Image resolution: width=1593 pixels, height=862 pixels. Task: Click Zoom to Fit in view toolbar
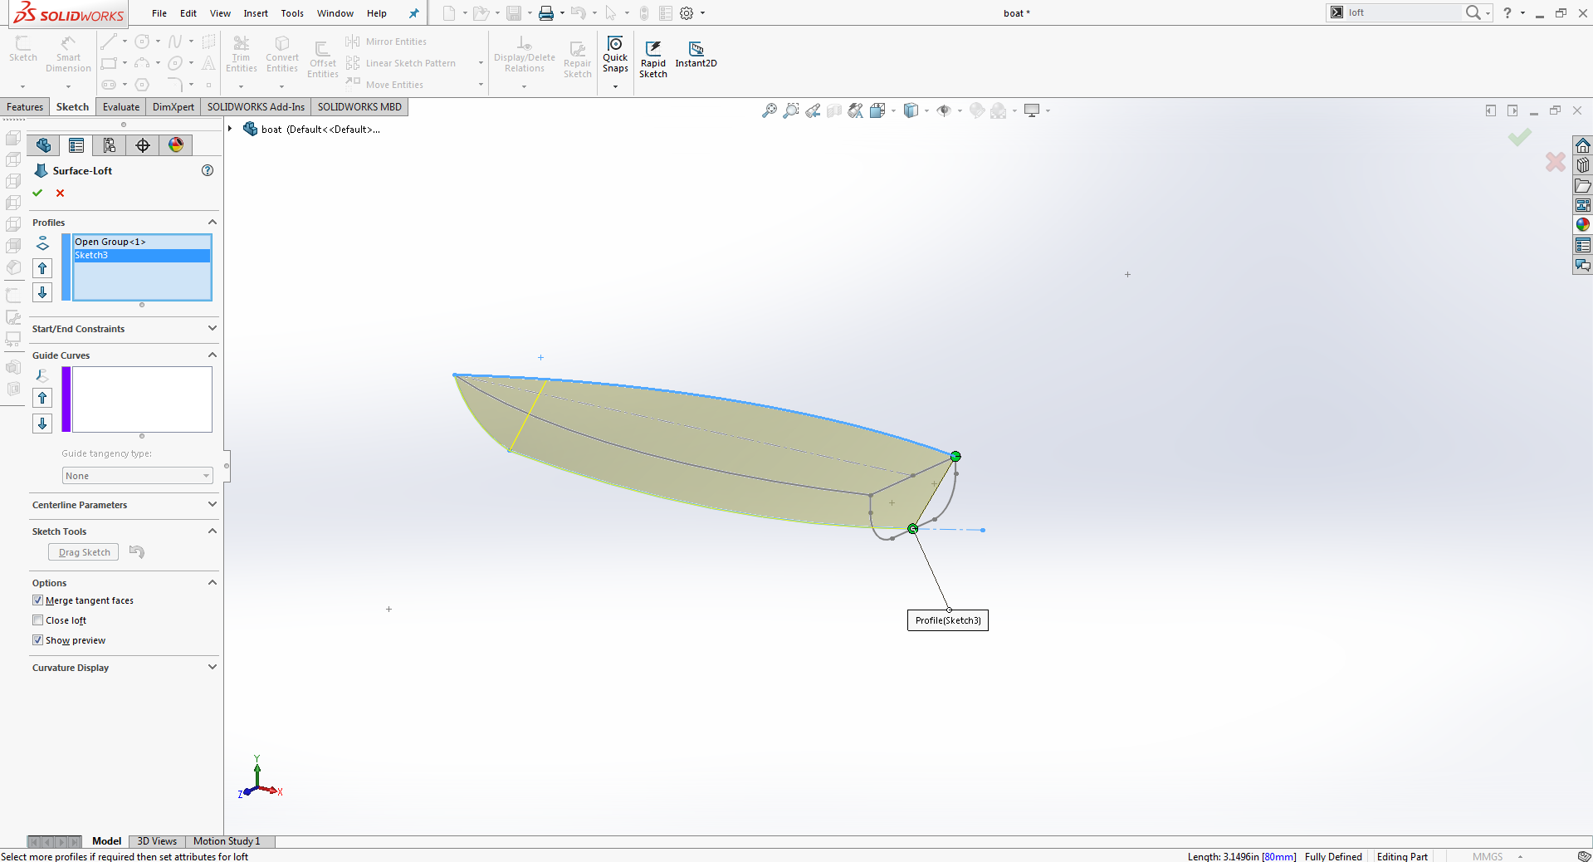coord(770,110)
